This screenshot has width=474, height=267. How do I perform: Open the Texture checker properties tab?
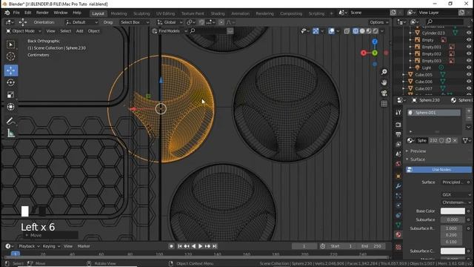pos(398,247)
